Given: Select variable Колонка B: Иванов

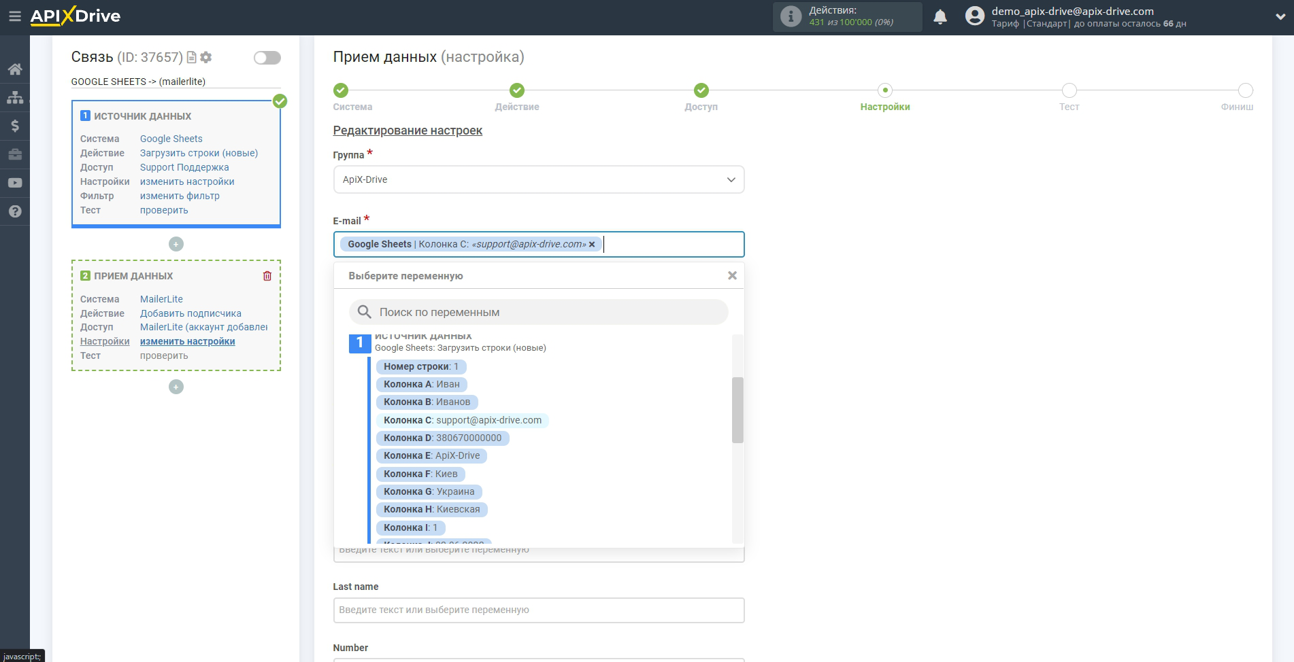Looking at the screenshot, I should 427,402.
